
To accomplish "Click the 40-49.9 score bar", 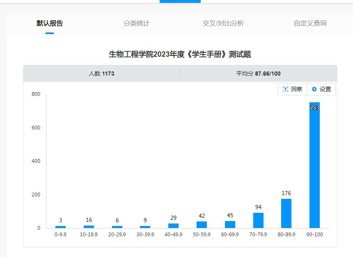I will click(173, 226).
